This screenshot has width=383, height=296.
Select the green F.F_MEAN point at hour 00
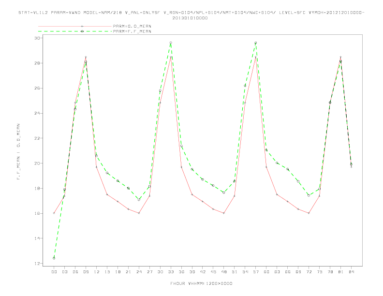(54, 258)
